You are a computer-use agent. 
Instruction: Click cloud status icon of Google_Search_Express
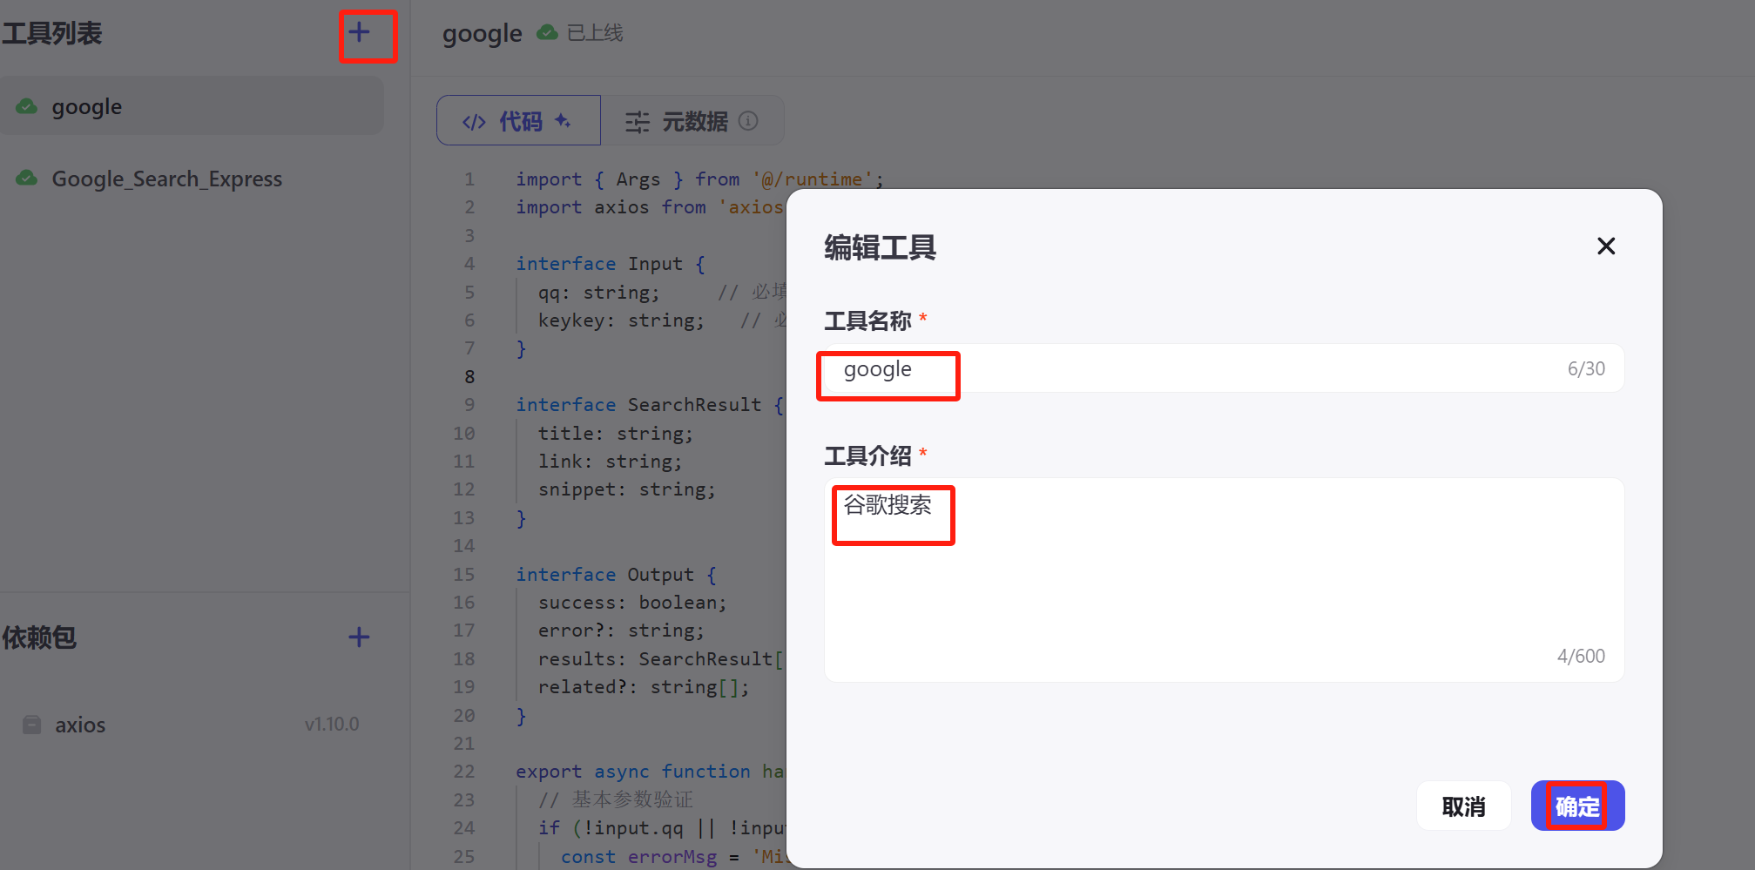(x=27, y=179)
